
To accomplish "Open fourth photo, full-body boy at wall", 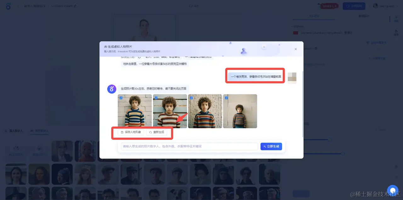I will coord(240,111).
